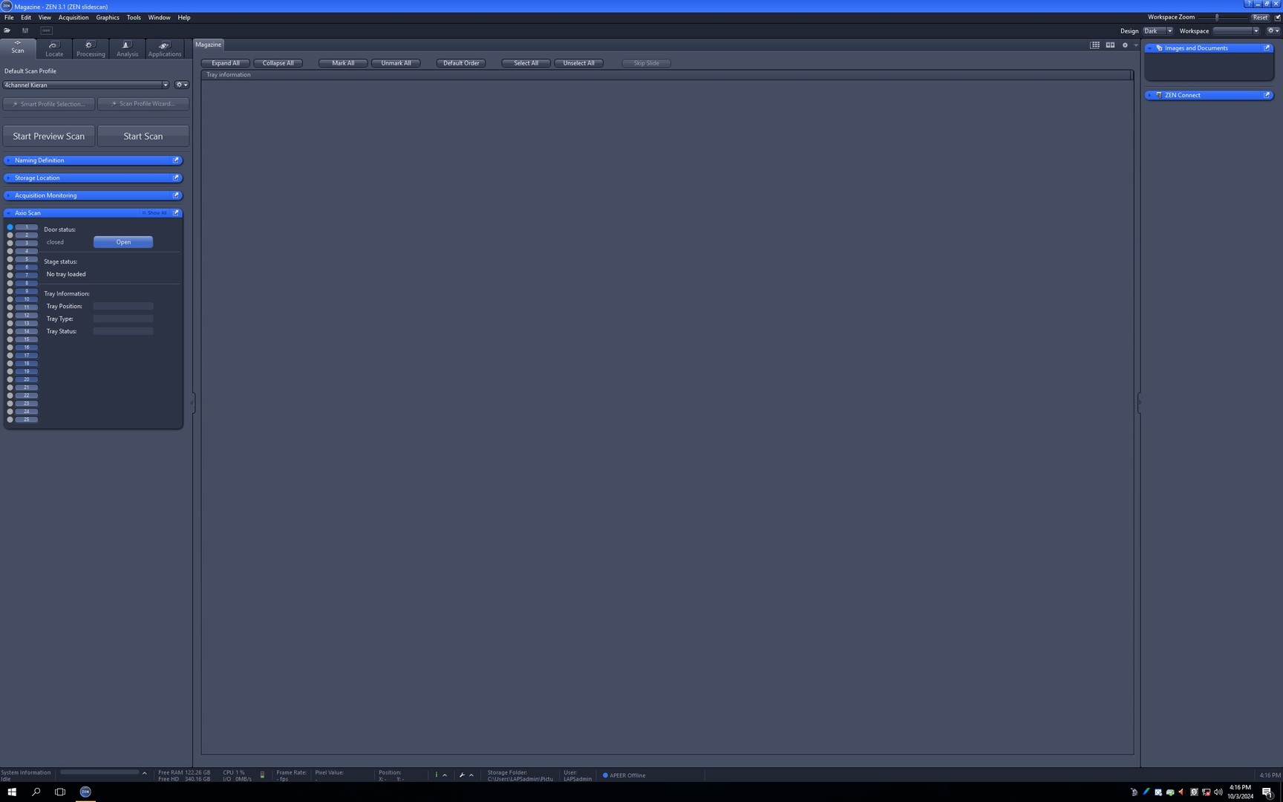The height and width of the screenshot is (802, 1283).
Task: Open the Acquisition menu
Action: coord(74,18)
